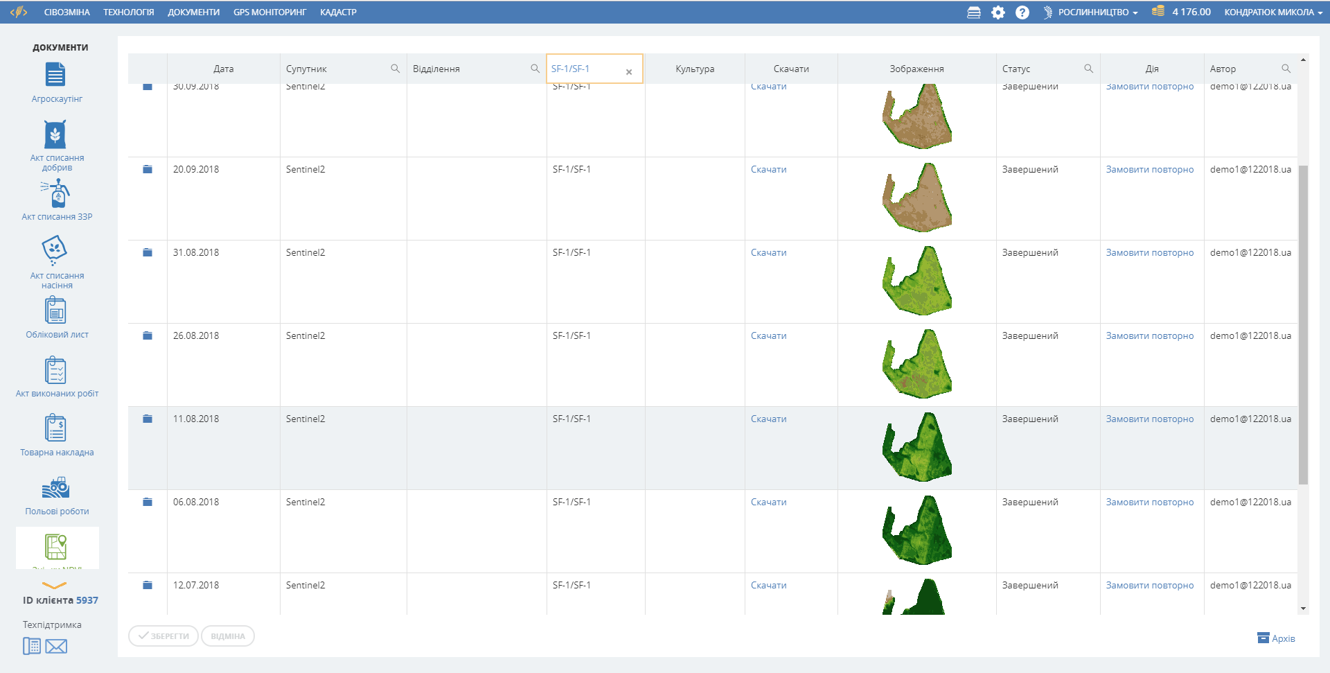The height and width of the screenshot is (673, 1330).
Task: Click the tech support email envelope icon
Action: click(x=56, y=647)
